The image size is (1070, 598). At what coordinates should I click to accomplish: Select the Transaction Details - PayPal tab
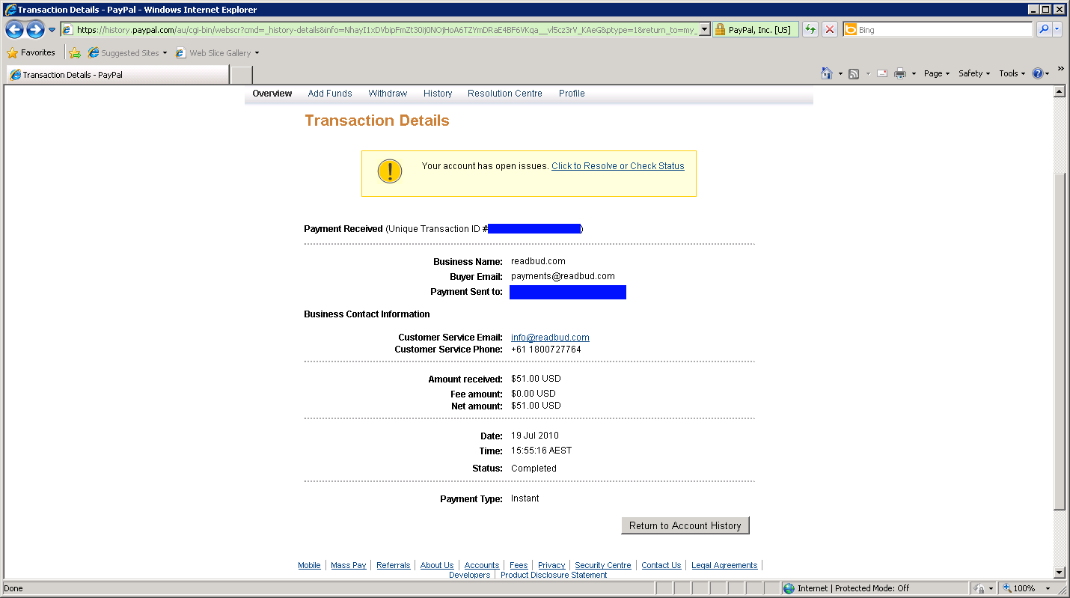point(117,75)
